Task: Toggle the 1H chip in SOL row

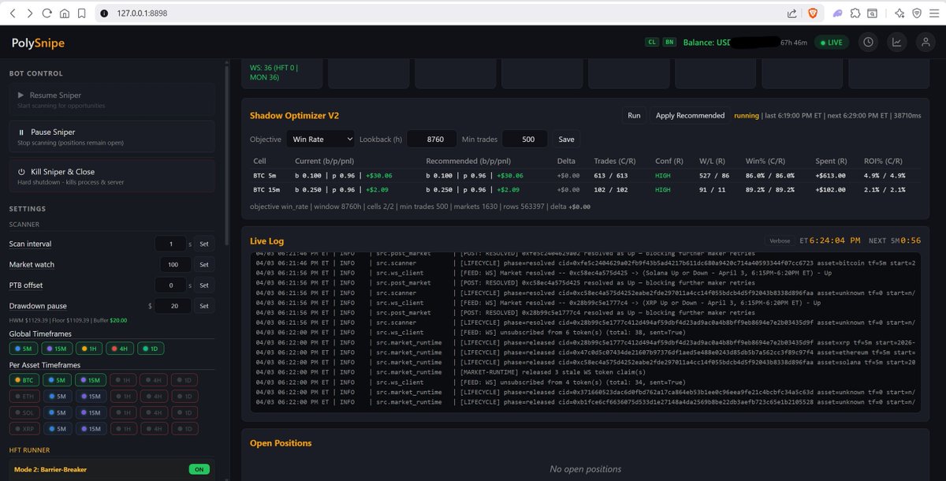Action: [122, 412]
